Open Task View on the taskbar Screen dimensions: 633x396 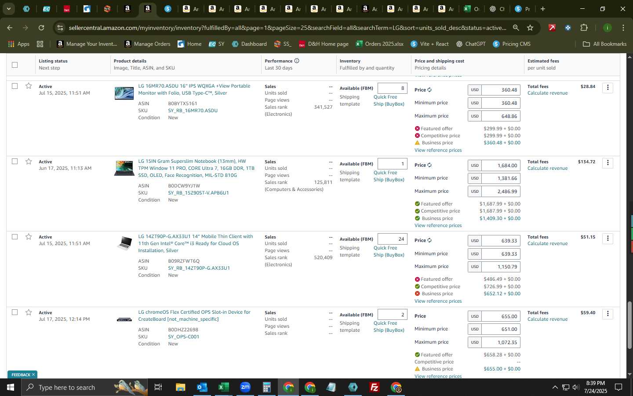point(158,387)
